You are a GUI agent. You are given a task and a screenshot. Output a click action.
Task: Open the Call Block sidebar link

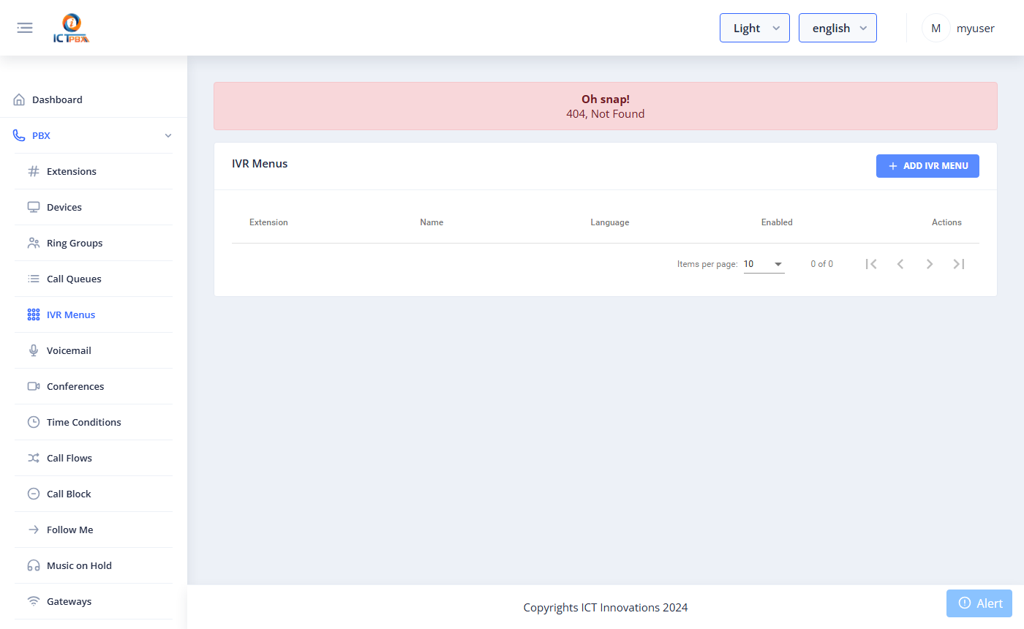94,494
